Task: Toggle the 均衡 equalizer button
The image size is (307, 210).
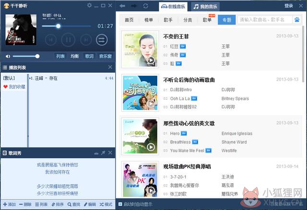Action: click(75, 57)
